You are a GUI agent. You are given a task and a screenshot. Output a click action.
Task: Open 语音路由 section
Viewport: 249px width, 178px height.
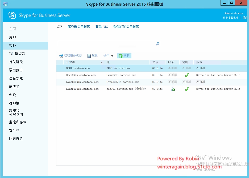(16, 70)
